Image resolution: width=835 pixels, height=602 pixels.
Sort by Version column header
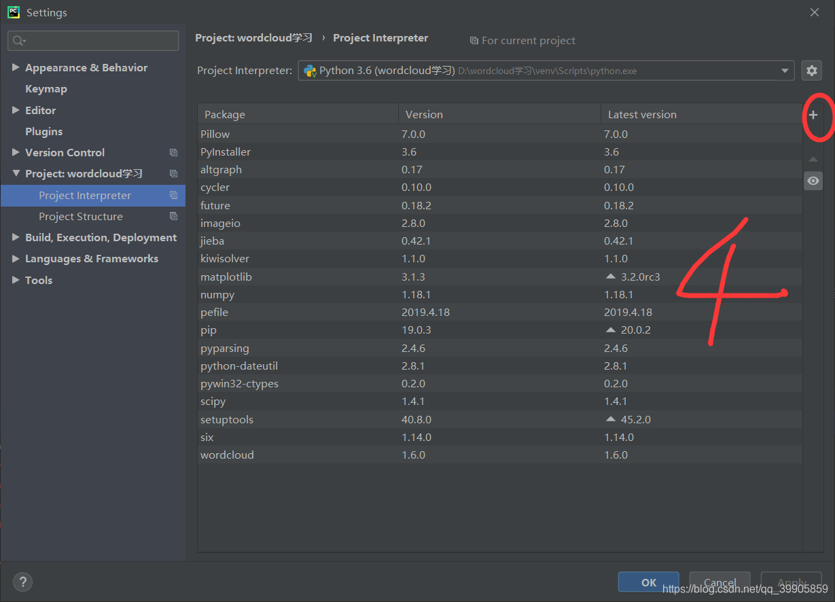(499, 114)
